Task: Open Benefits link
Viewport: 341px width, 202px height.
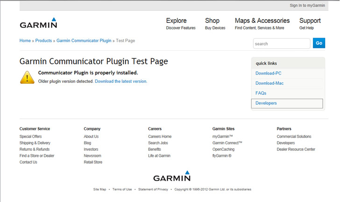Action: [155, 149]
